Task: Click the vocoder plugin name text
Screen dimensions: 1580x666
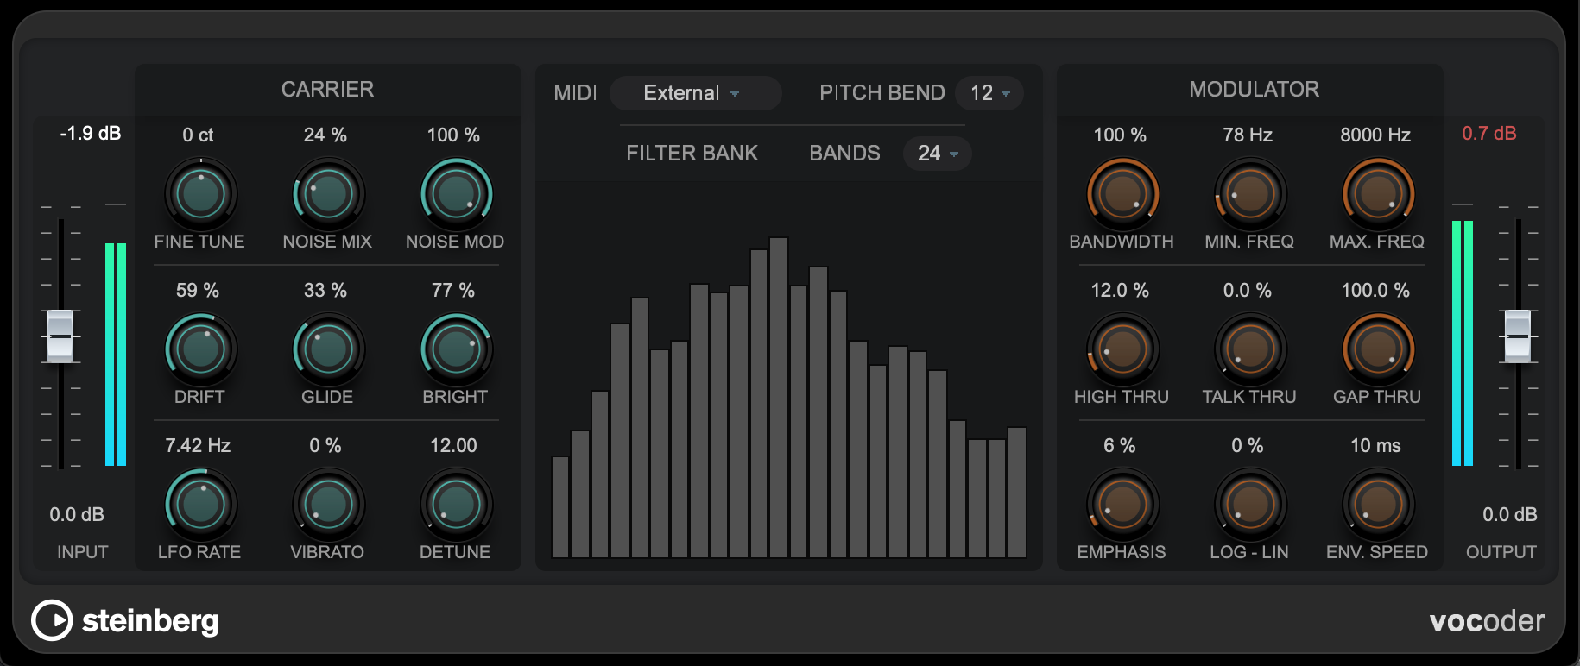Action: (x=1487, y=621)
